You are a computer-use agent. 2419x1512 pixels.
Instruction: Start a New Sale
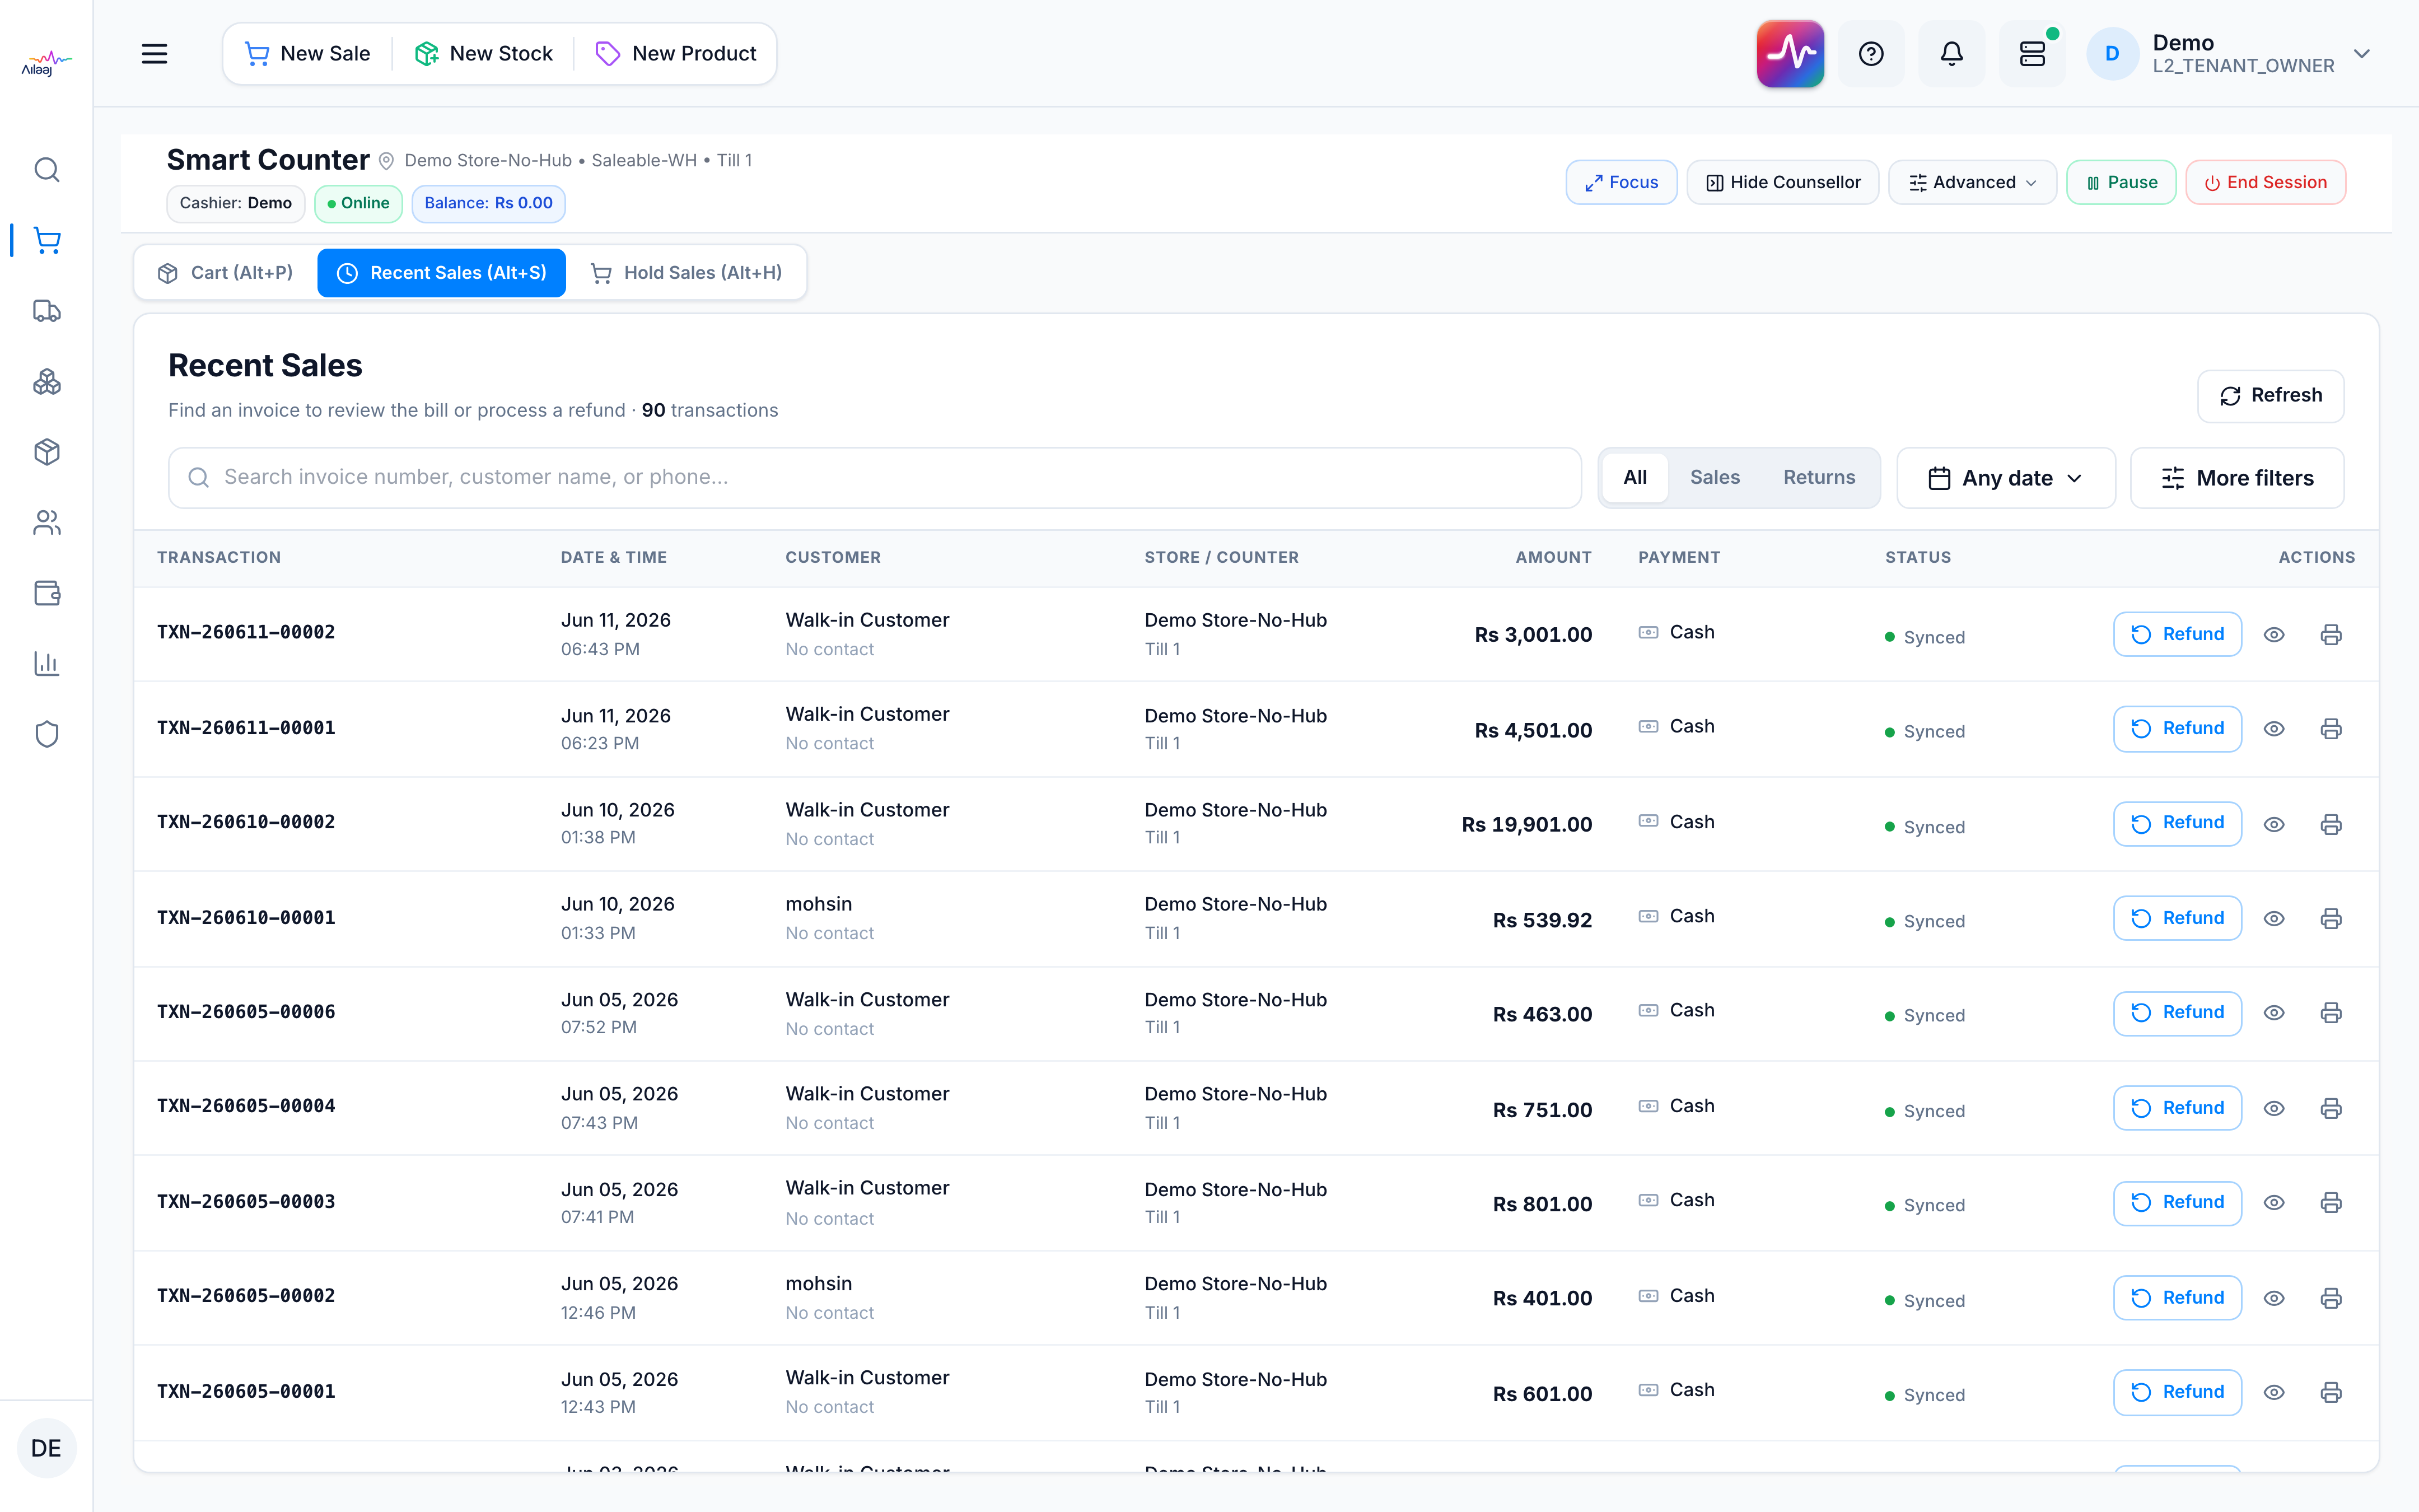[x=308, y=54]
